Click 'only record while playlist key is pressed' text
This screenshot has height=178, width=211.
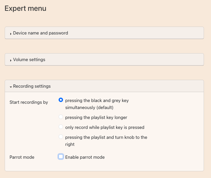[105, 127]
